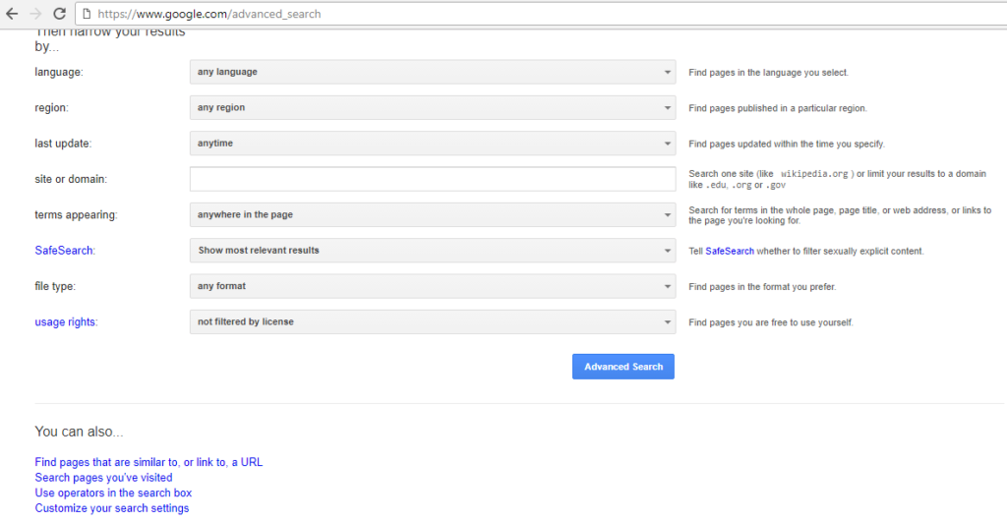Open the usage rights dropdown

pyautogui.click(x=433, y=322)
